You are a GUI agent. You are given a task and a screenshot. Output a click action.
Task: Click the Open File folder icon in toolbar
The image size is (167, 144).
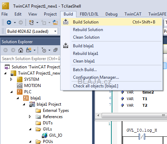pos(55,22)
